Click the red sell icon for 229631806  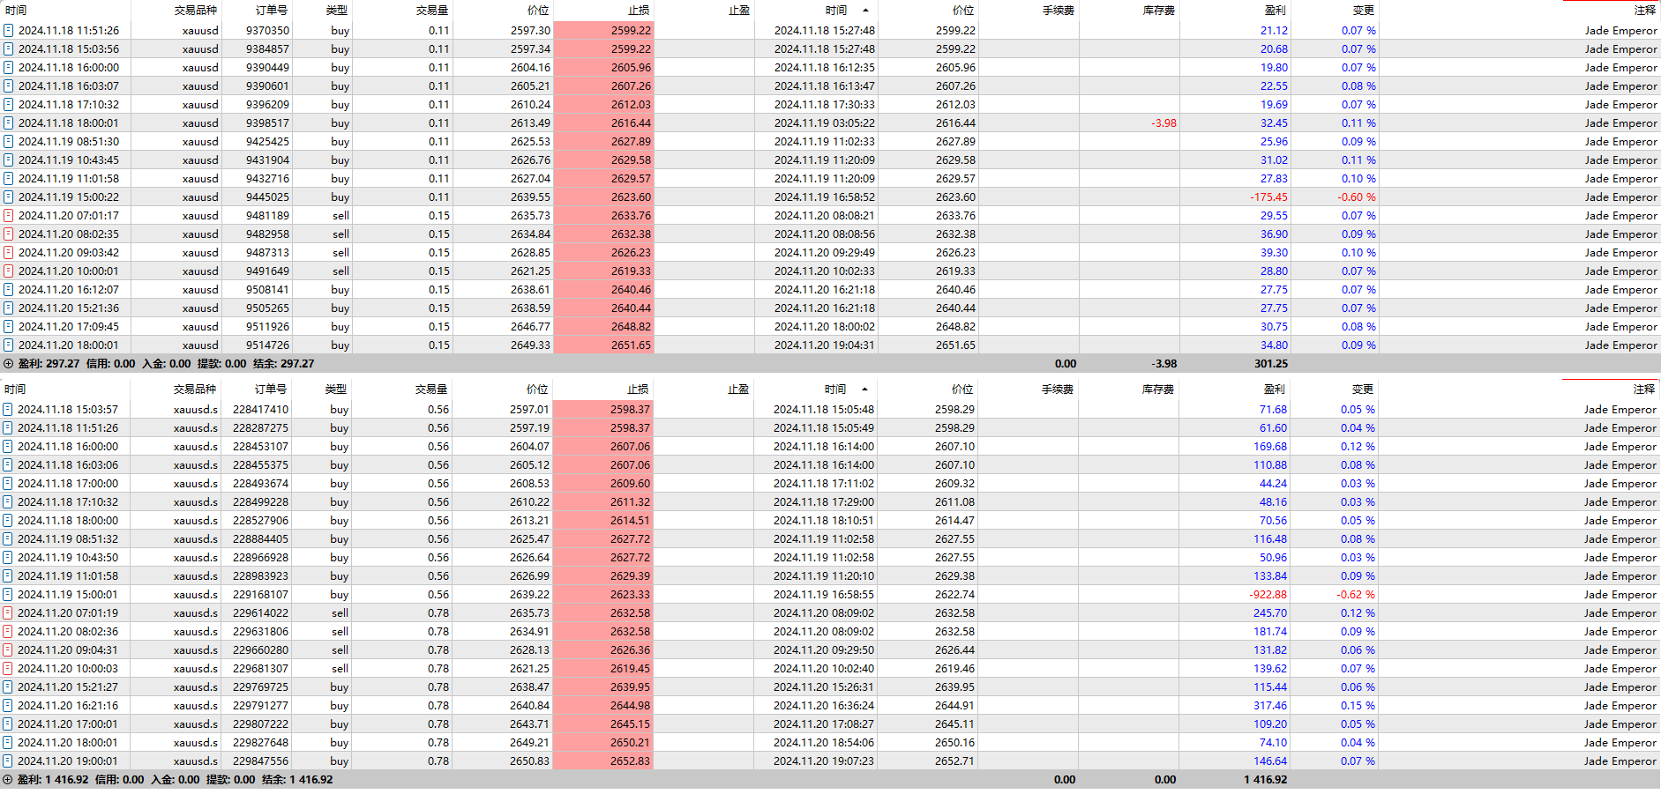(7, 632)
